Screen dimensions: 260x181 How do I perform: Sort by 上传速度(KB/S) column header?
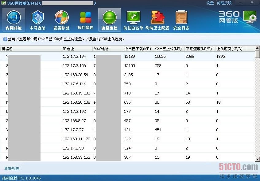(231, 49)
